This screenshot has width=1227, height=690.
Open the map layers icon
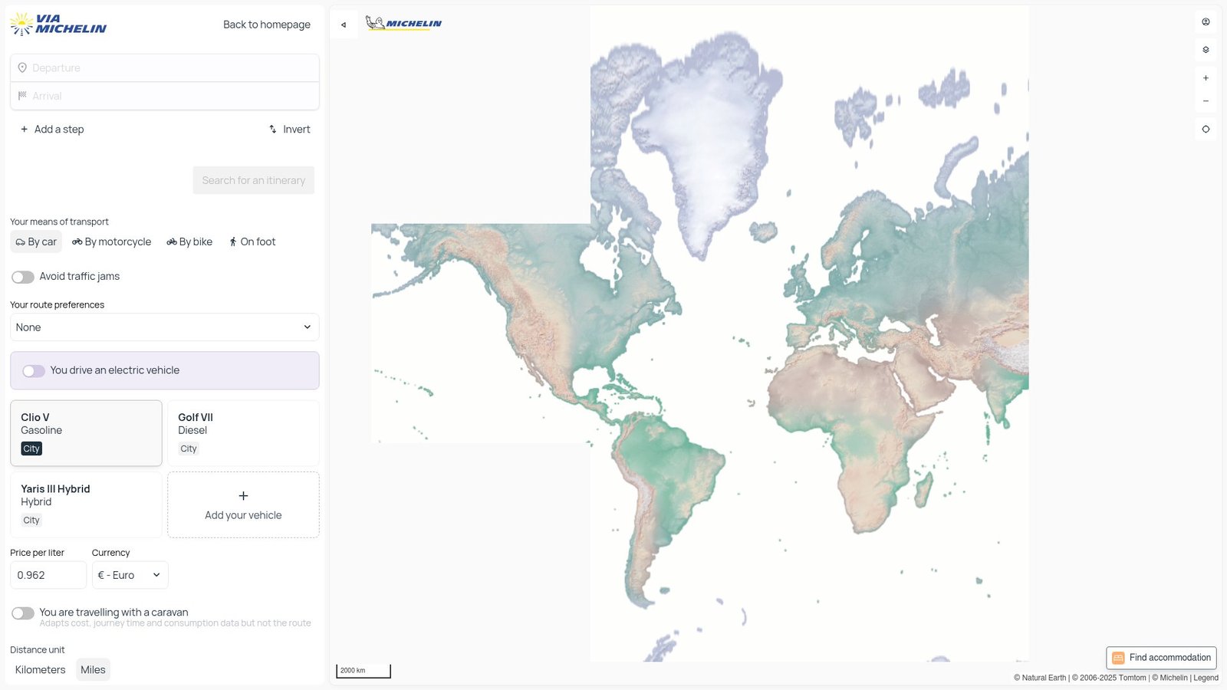(x=1206, y=50)
